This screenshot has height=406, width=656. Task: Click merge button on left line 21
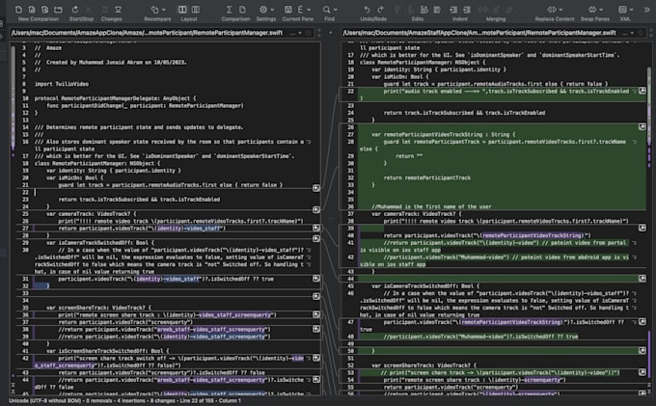316,188
